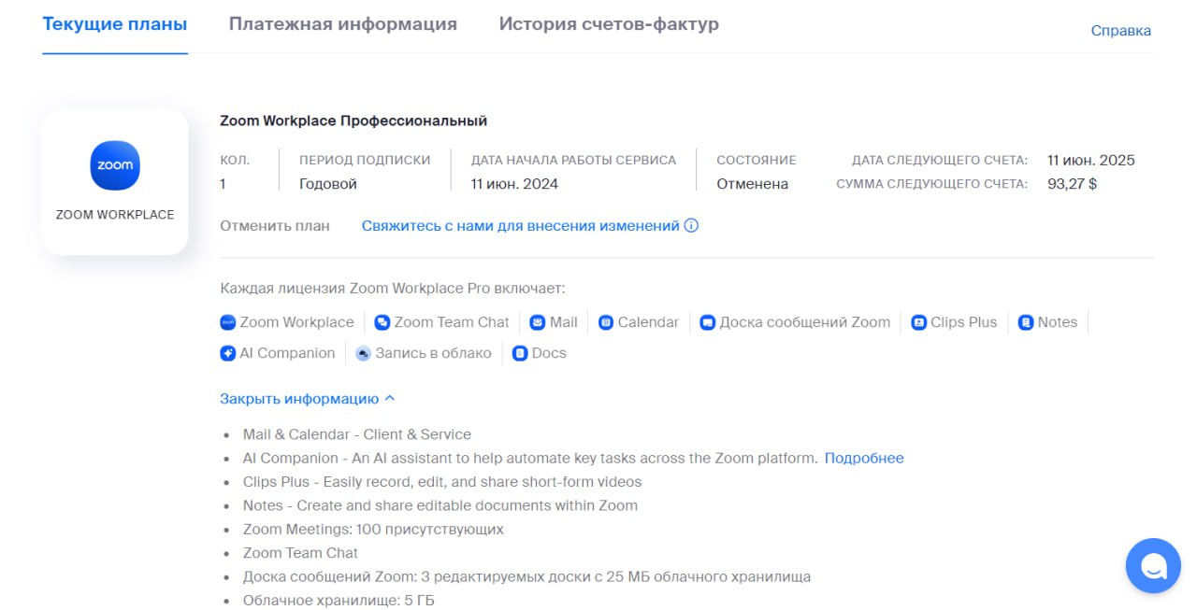The image size is (1197, 610).
Task: Click the Доска сообщений Zoom icon
Action: 708,322
